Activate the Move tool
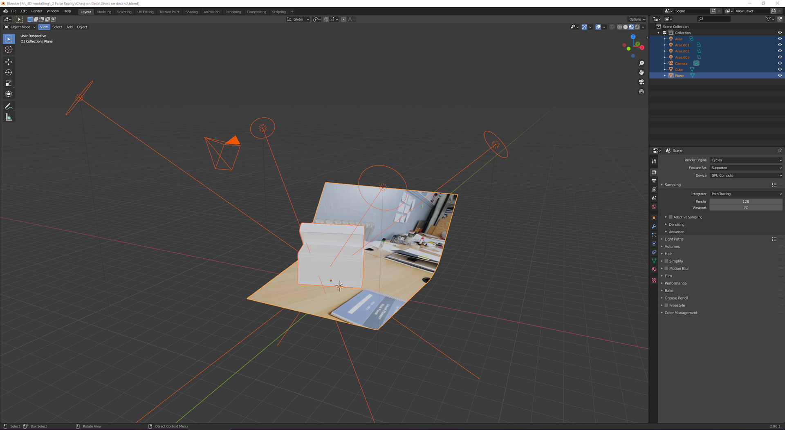785x430 pixels. (x=9, y=62)
